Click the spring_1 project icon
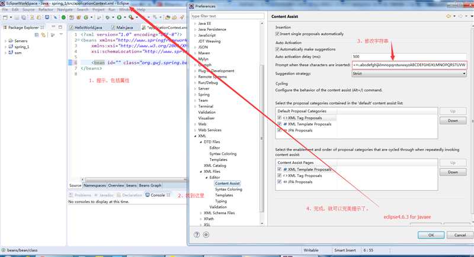 11,47
